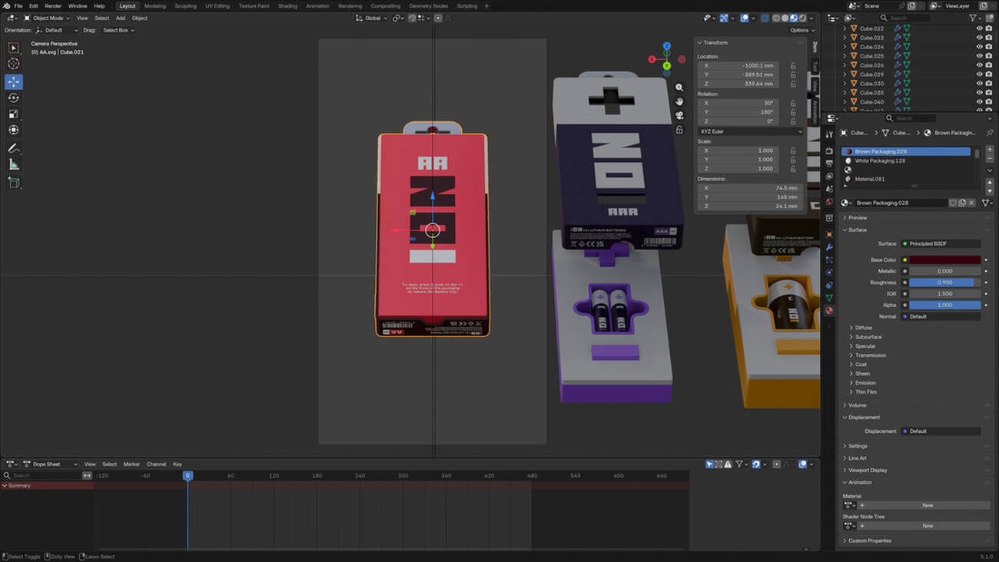
Task: Pick the Annotate pencil tool
Action: click(14, 147)
